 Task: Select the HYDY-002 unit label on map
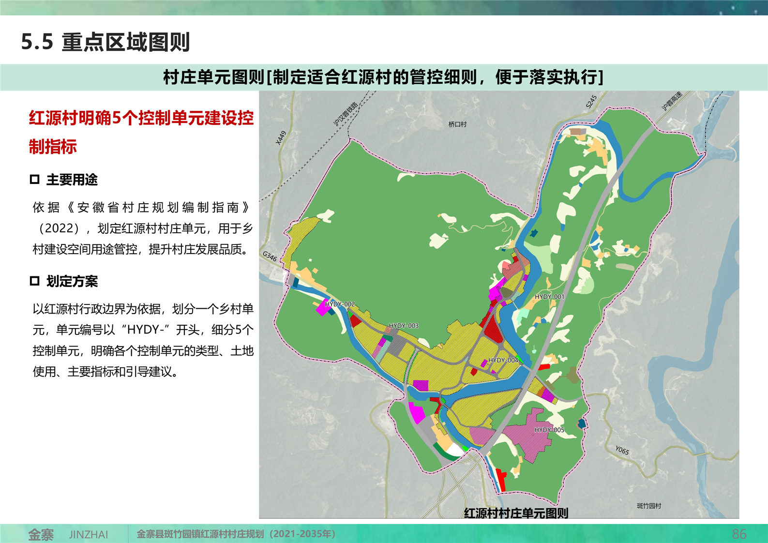click(x=340, y=304)
